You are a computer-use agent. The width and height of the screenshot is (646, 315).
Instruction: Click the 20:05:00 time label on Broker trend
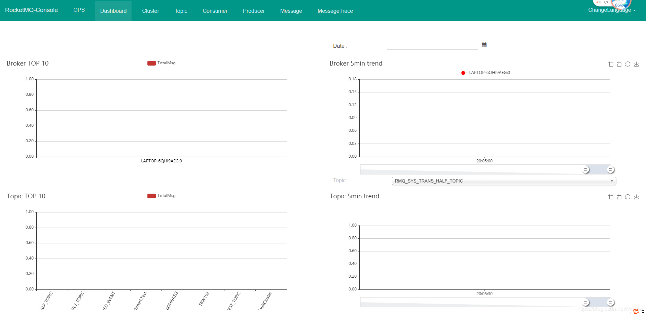click(484, 161)
